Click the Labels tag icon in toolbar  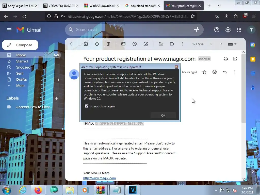[172, 44]
